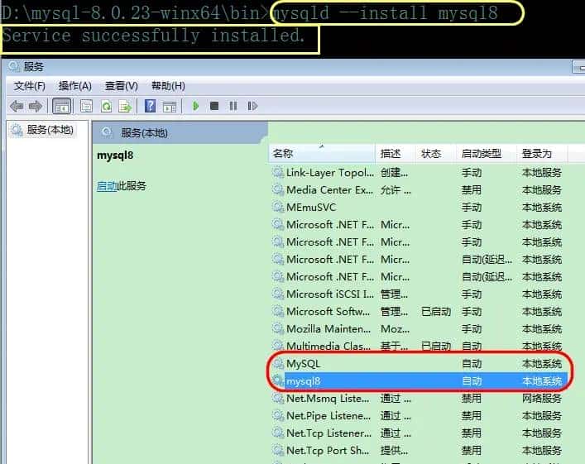Select the Microsoft iSCSI I... service row
The width and height of the screenshot is (585, 464).
[418, 294]
